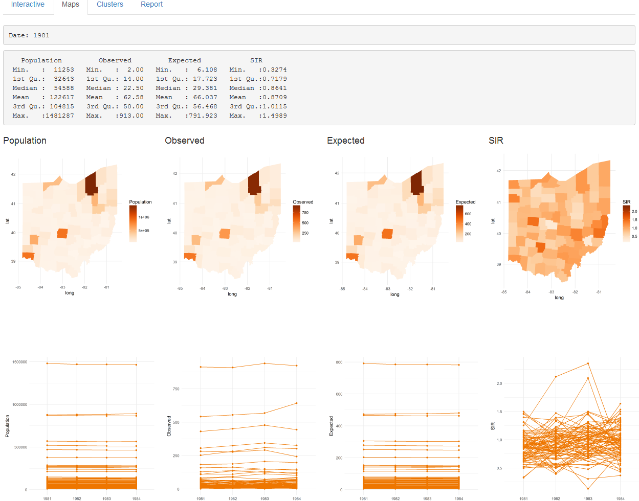639x501 pixels.
Task: Click the Date: 1981 output box
Action: [x=319, y=35]
